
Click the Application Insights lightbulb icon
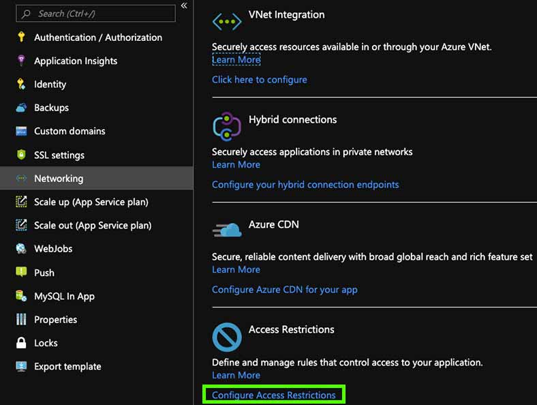pos(21,60)
